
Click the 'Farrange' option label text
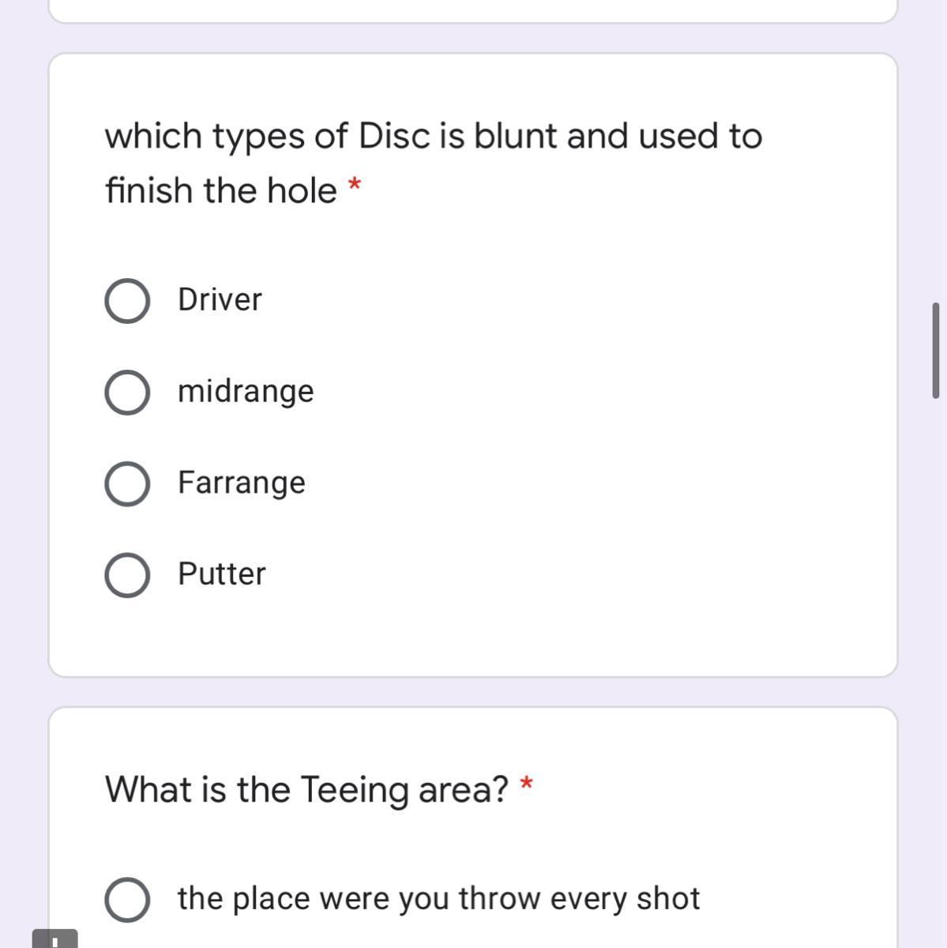(x=241, y=482)
